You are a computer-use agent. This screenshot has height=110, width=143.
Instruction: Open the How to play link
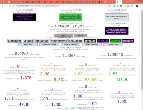62,108
